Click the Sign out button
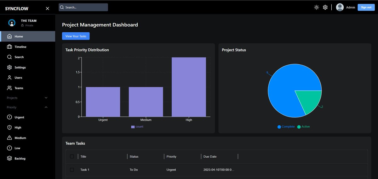 coord(366,7)
